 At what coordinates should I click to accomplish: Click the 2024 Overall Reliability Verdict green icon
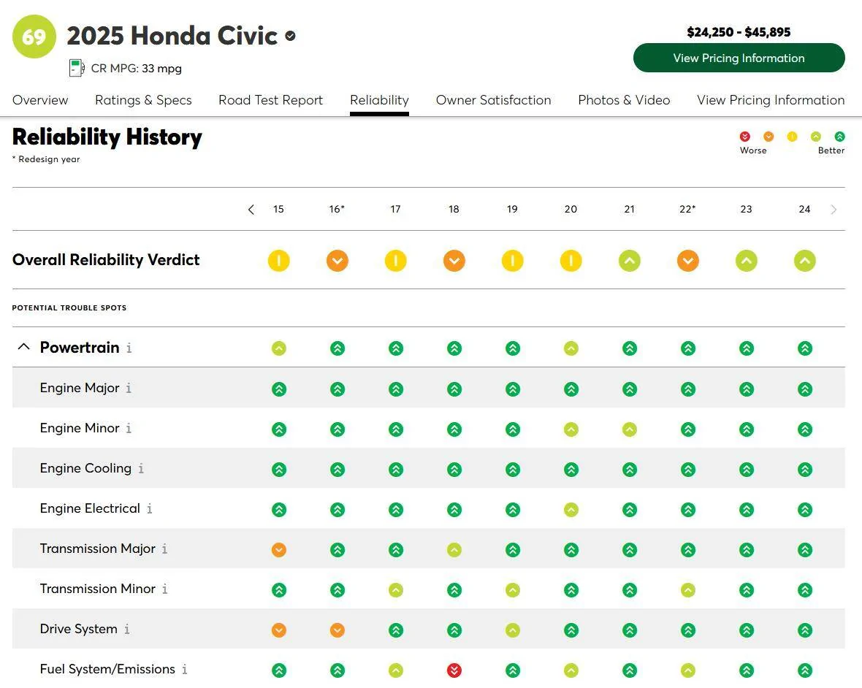point(805,261)
